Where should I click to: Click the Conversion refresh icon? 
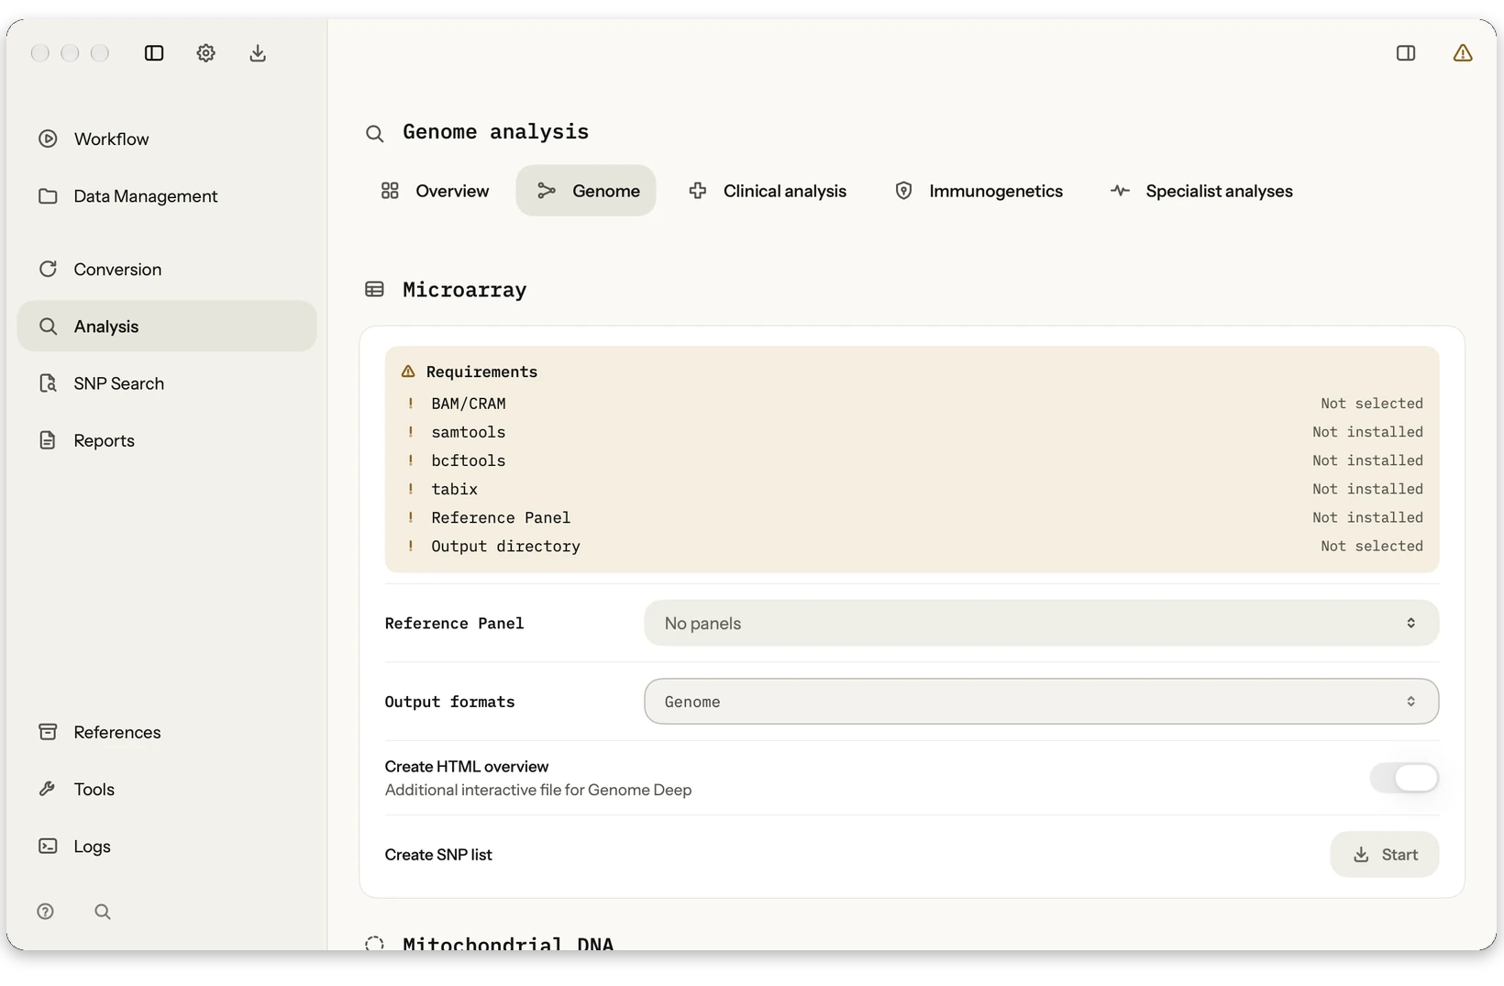[48, 269]
